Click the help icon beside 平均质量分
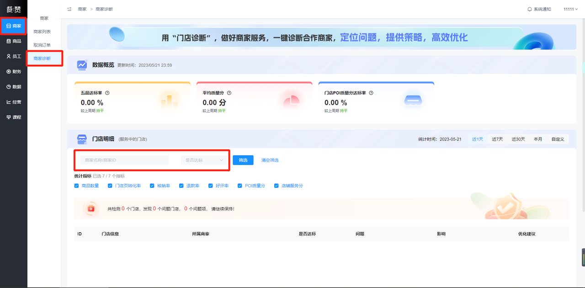 tap(229, 93)
